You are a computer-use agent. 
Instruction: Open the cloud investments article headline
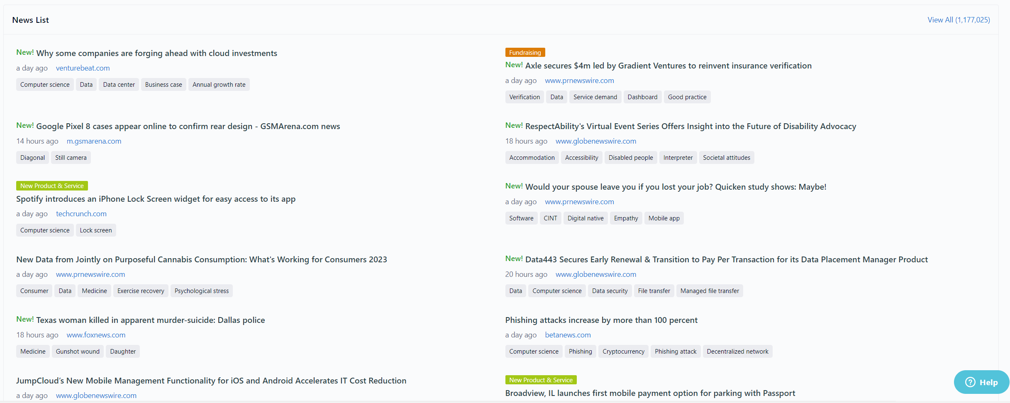click(x=156, y=53)
